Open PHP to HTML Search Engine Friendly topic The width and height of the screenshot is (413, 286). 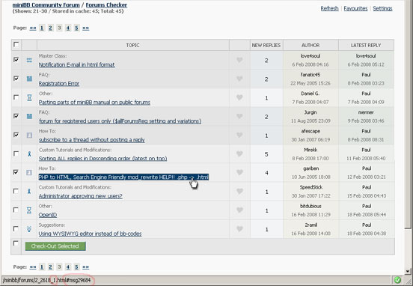click(x=123, y=177)
